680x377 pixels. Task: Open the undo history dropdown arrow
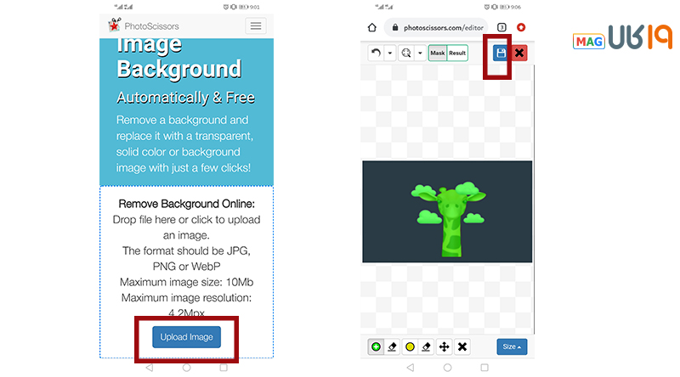390,53
